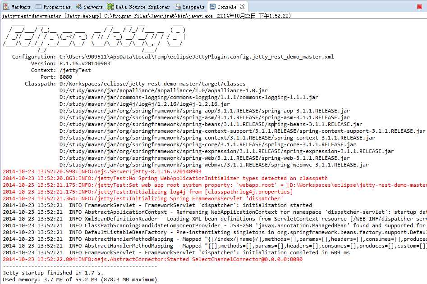Image resolution: width=427 pixels, height=284 pixels.
Task: Click the spring-context-3.1.1.RELEASE.jar line
Action: click(x=217, y=138)
